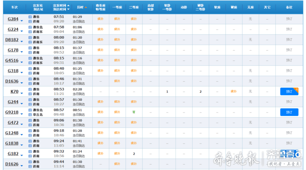Click the arrival station icon in the G1248 row
Image resolution: width=306 pixels, height=170 pixels.
[30, 135]
